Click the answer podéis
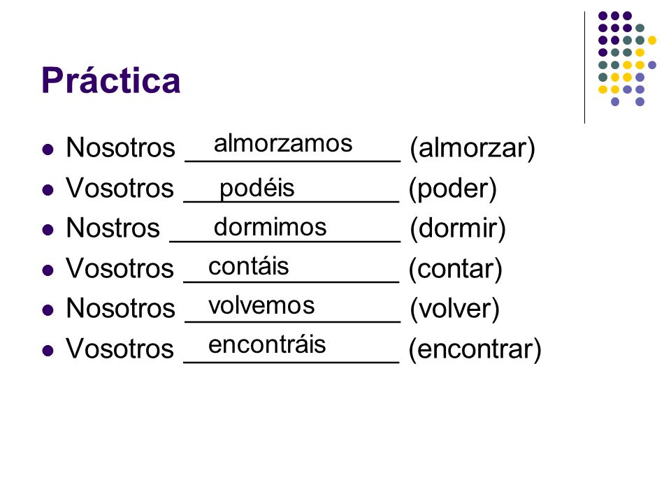Viewport: 671px width, 503px height. click(257, 188)
